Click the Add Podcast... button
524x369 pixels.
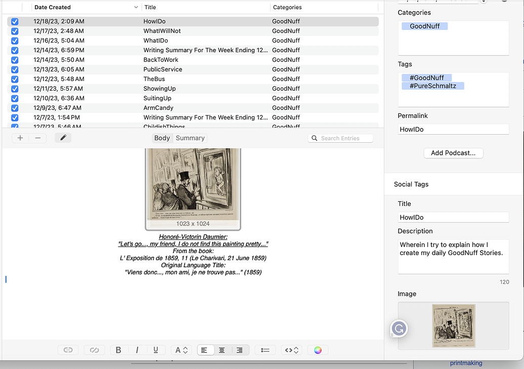pyautogui.click(x=453, y=153)
